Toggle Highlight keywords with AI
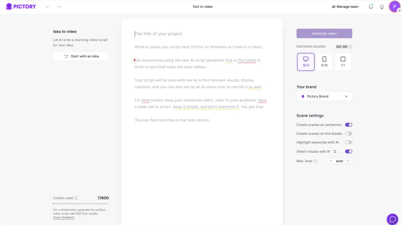The height and width of the screenshot is (225, 402). click(349, 142)
